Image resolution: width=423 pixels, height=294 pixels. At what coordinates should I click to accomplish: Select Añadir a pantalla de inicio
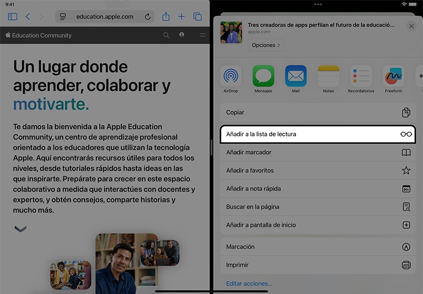(318, 225)
